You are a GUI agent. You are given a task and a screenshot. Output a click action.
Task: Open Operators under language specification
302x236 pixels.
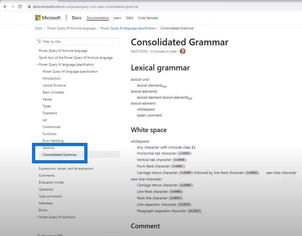[50, 113]
